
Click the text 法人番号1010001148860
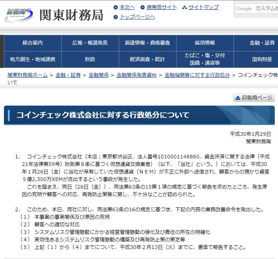(x=168, y=157)
